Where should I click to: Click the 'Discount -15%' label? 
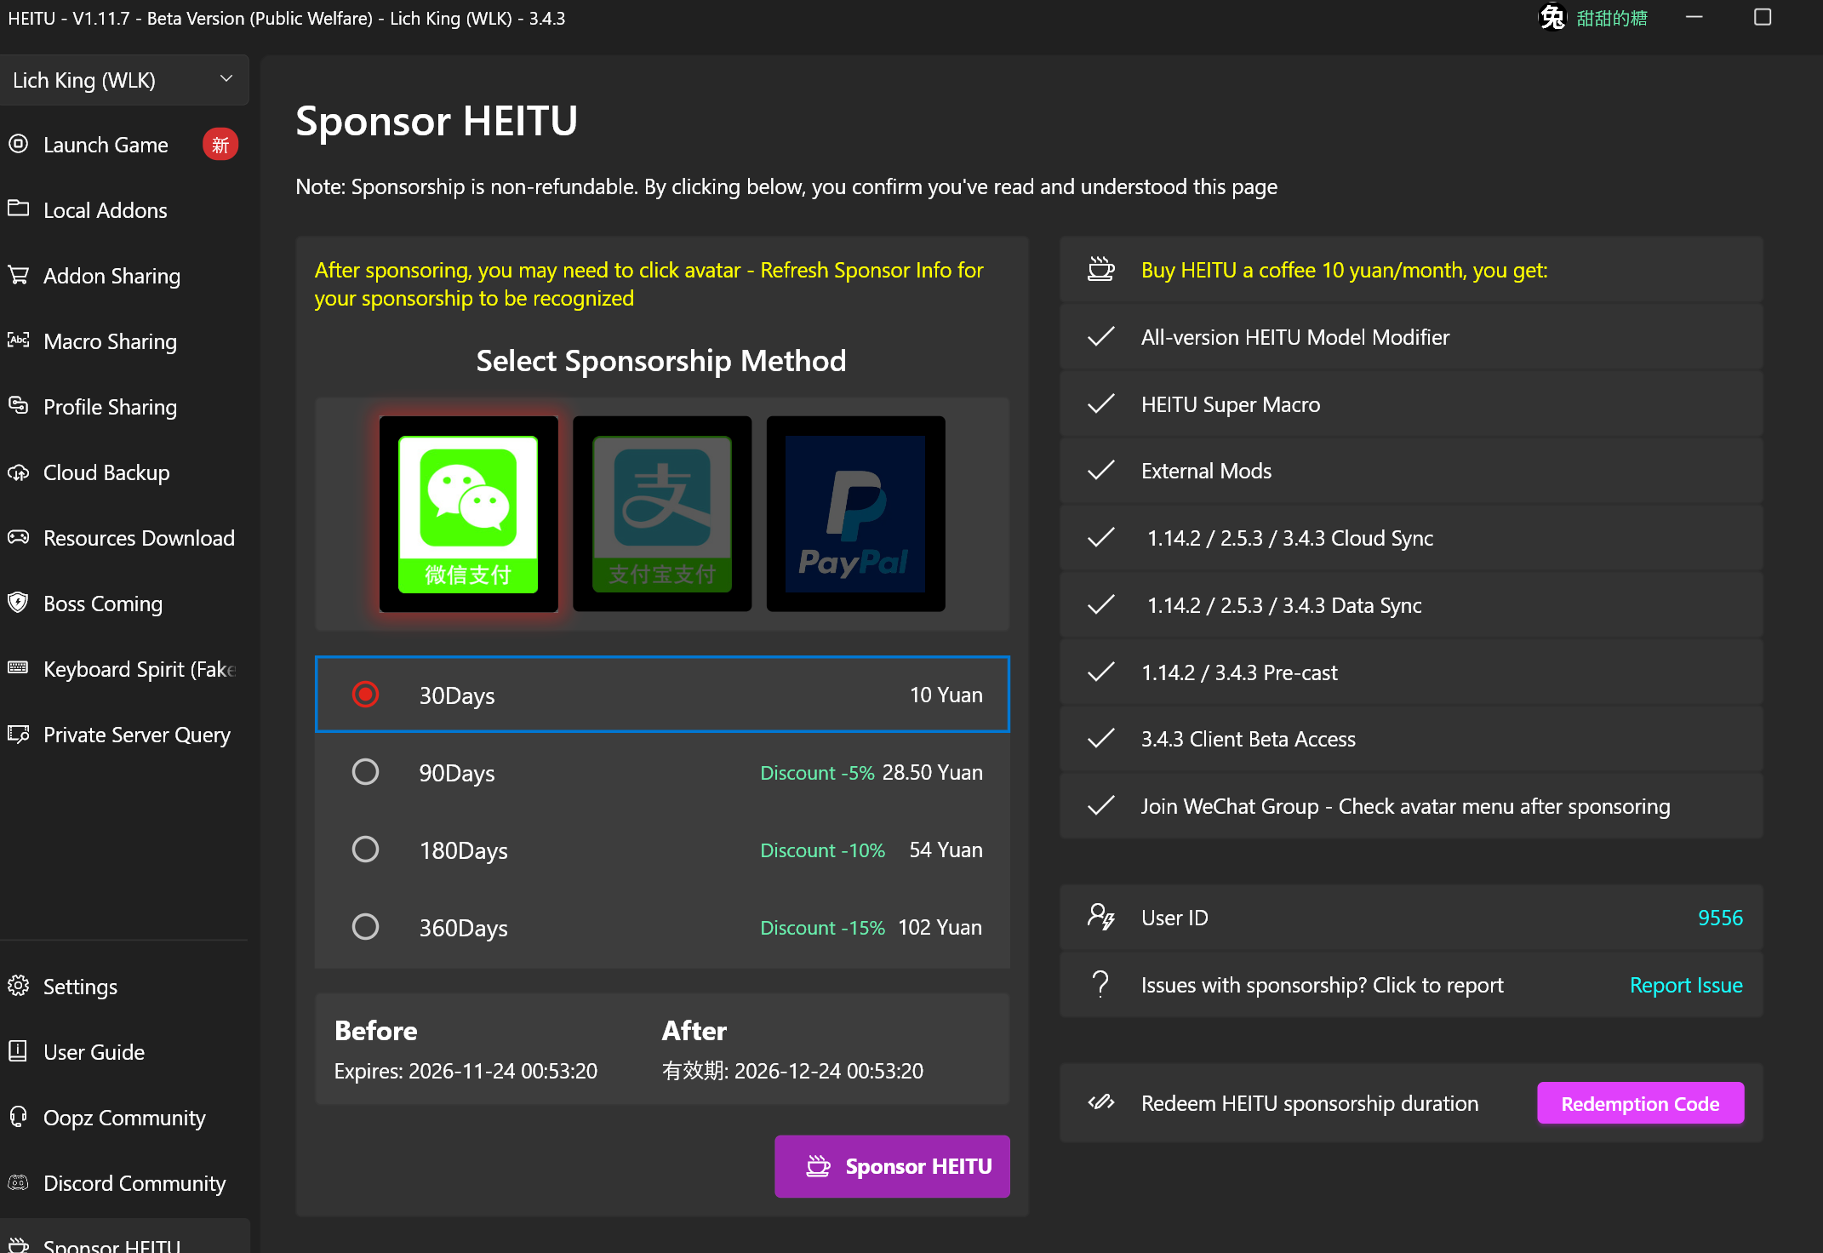pos(822,927)
